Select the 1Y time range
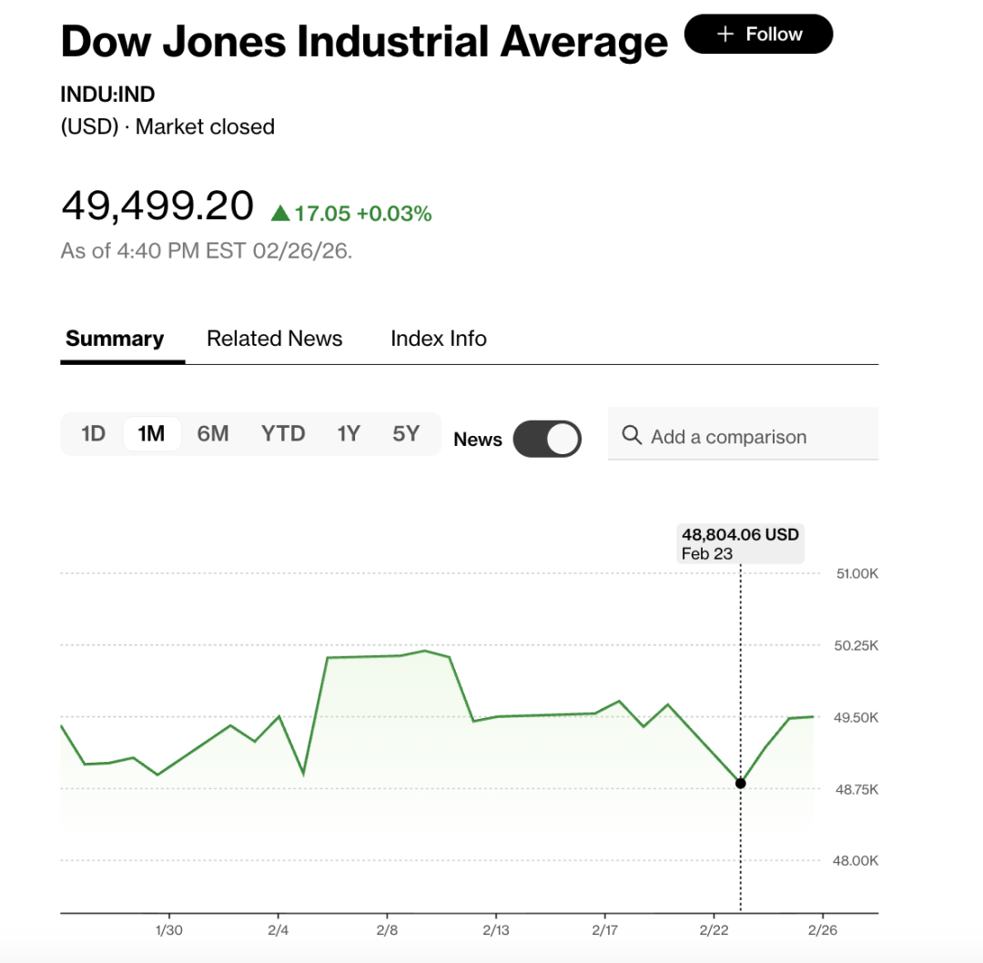The width and height of the screenshot is (983, 963). [349, 433]
